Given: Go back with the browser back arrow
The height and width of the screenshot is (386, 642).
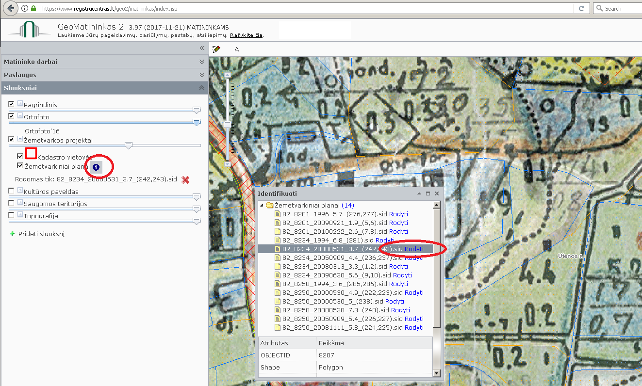Looking at the screenshot, I should pos(11,8).
